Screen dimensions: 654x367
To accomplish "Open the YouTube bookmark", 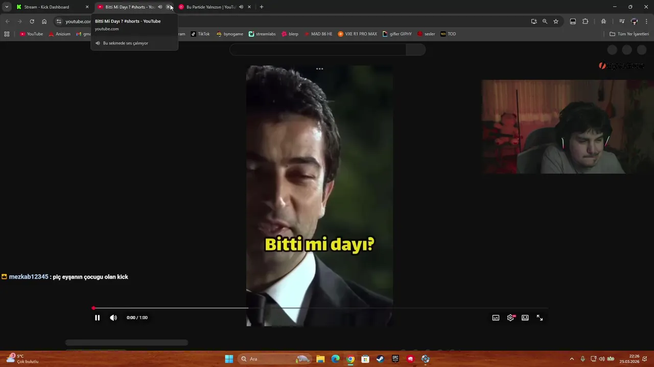I will [x=31, y=34].
